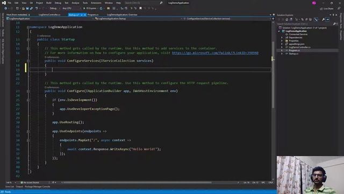Collapse the IsDevelopment if block
Image resolution: width=344 pixels, height=194 pixels.
point(28,100)
